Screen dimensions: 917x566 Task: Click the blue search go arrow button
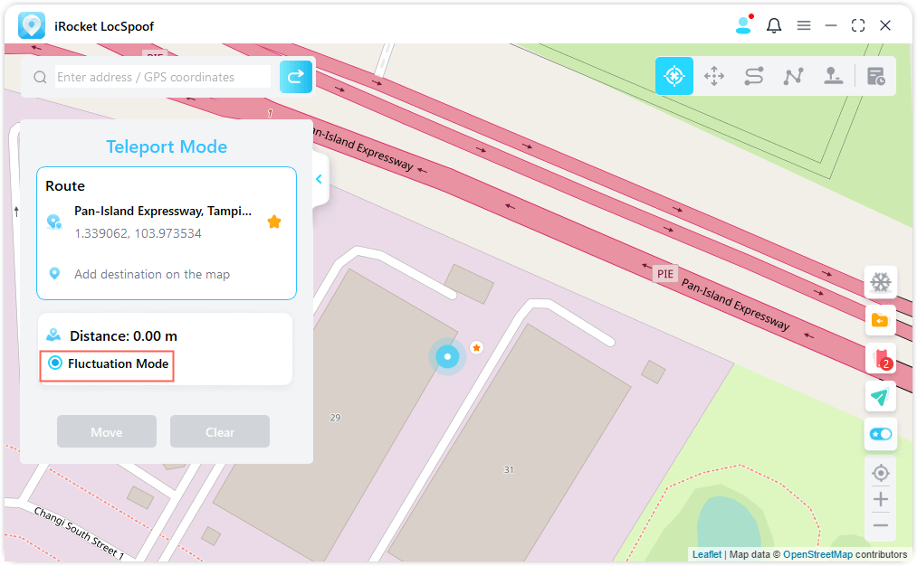pyautogui.click(x=296, y=77)
